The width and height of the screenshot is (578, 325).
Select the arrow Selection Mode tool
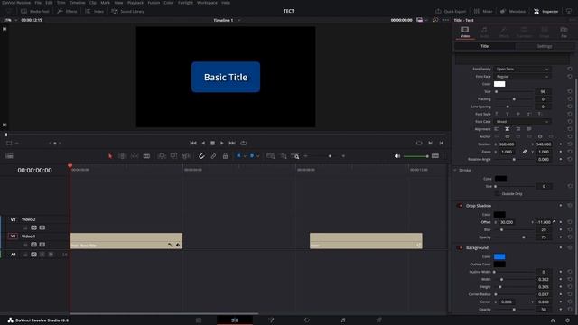(x=110, y=156)
